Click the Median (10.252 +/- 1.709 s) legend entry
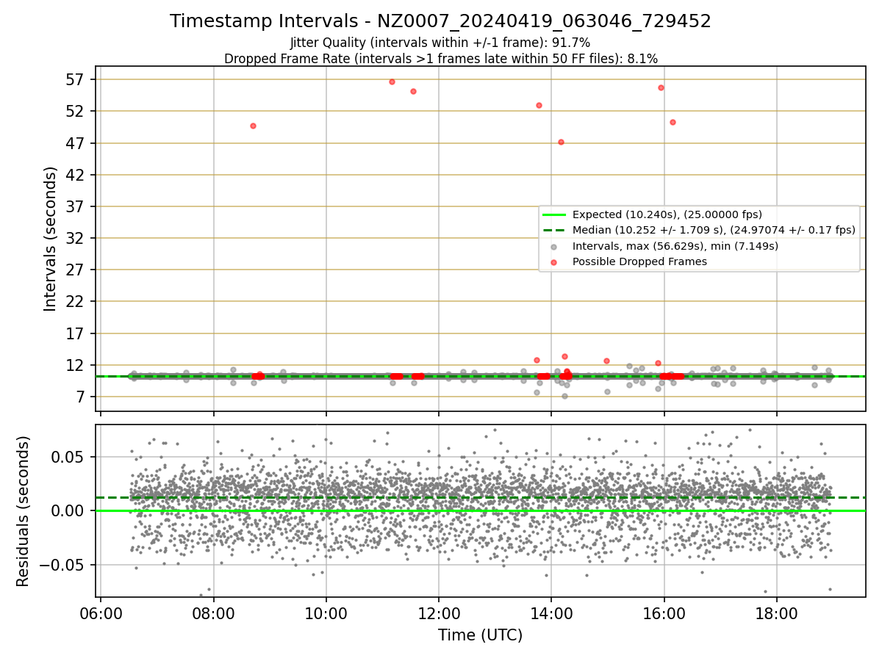Image resolution: width=882 pixels, height=661 pixels. (x=714, y=230)
